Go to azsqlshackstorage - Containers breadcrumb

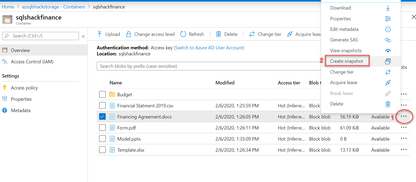click(54, 7)
